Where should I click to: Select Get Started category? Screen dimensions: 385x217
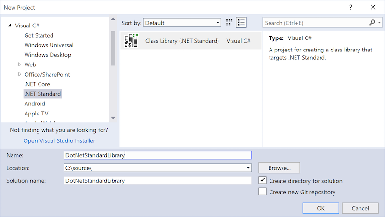[x=39, y=35]
